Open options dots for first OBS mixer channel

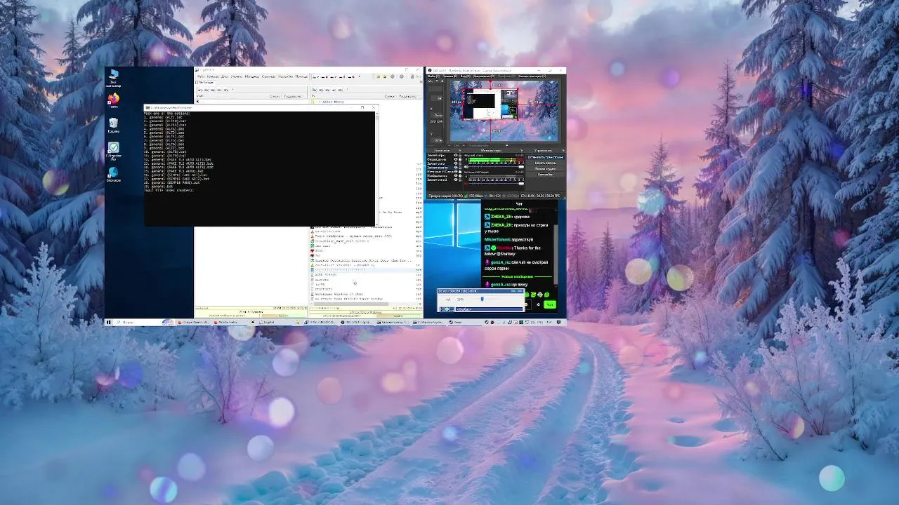(x=466, y=160)
